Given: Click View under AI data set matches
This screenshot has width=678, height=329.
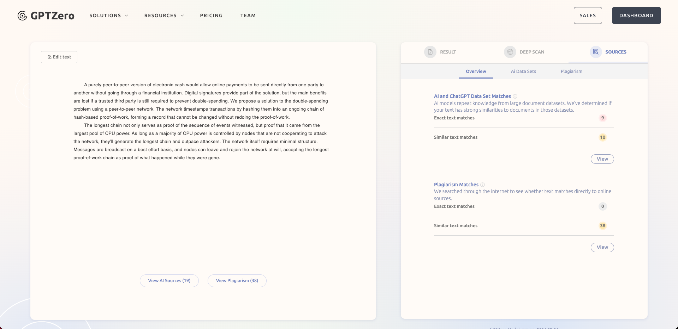Looking at the screenshot, I should tap(602, 159).
